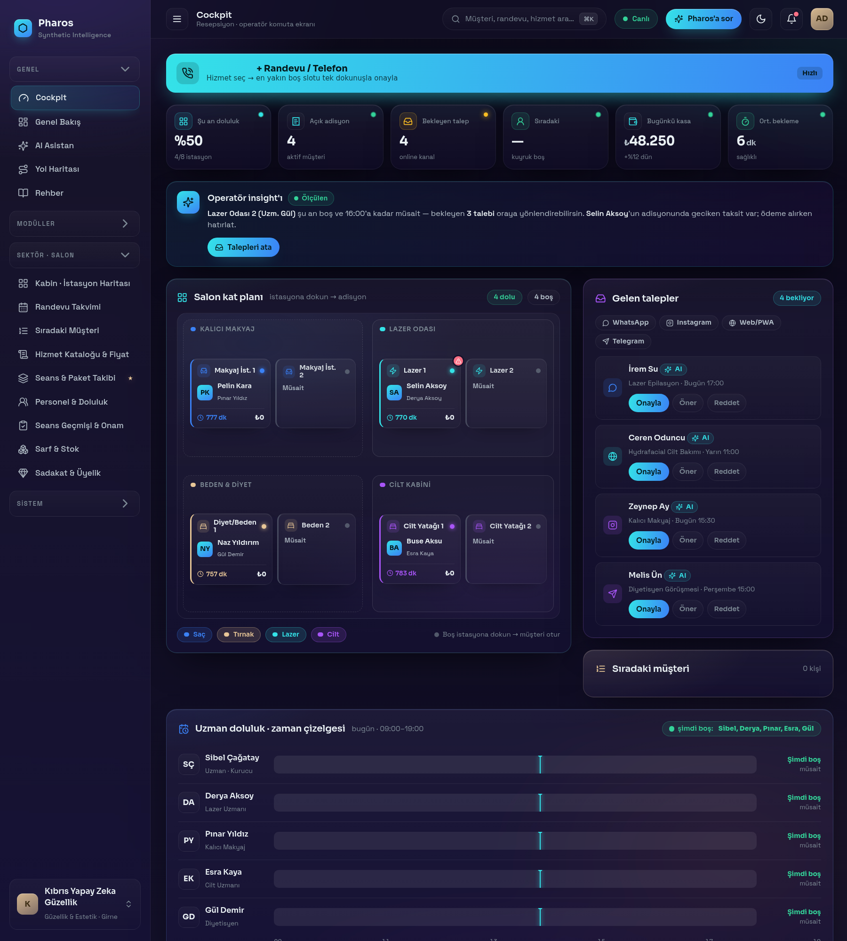This screenshot has height=941, width=847.
Task: Click the Talepleri ata button
Action: [x=243, y=247]
